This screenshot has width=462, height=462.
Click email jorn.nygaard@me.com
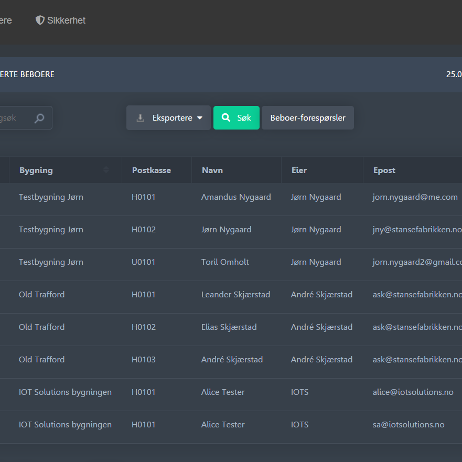pyautogui.click(x=415, y=197)
